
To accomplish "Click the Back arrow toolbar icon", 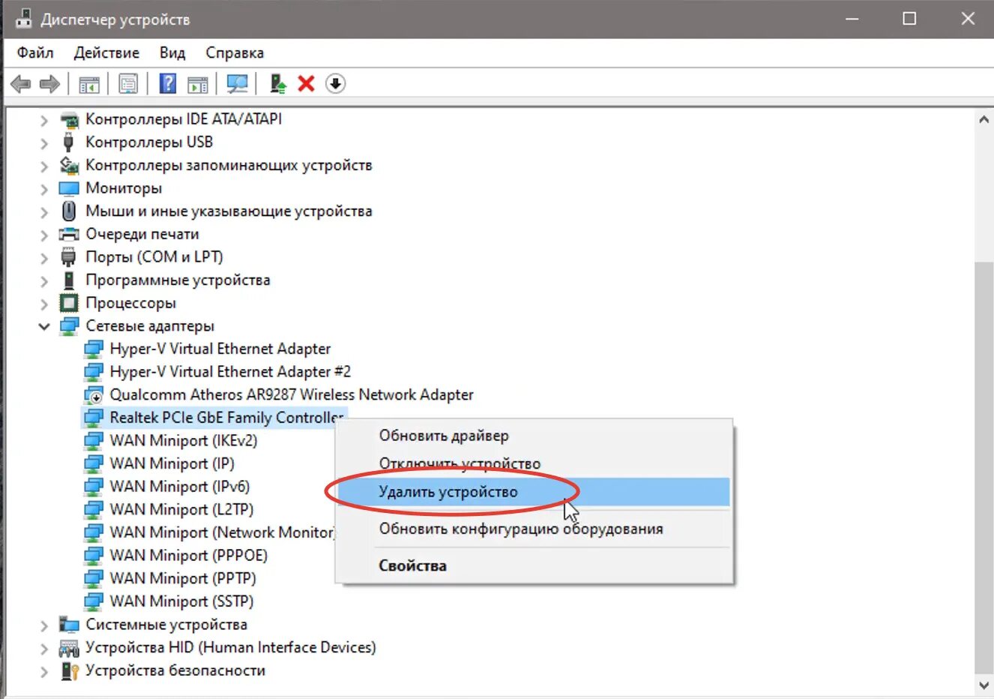I will click(21, 83).
